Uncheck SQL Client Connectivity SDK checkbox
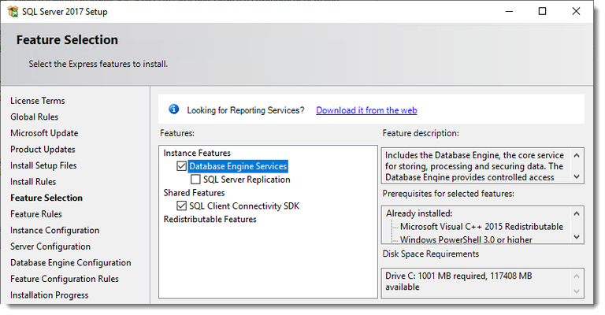Viewport: 605px width, 315px height. point(181,206)
